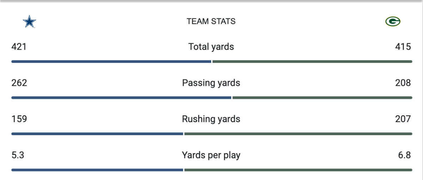The width and height of the screenshot is (423, 180).
Task: Click the green Passing yards bar segment
Action: (x=322, y=98)
